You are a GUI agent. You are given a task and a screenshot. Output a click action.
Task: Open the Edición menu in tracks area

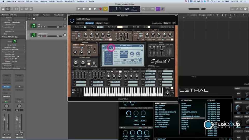[x=37, y=15]
